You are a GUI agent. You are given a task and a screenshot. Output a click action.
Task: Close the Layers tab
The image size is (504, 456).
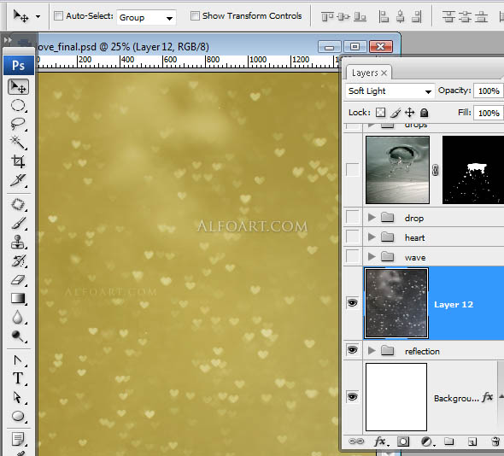[384, 73]
